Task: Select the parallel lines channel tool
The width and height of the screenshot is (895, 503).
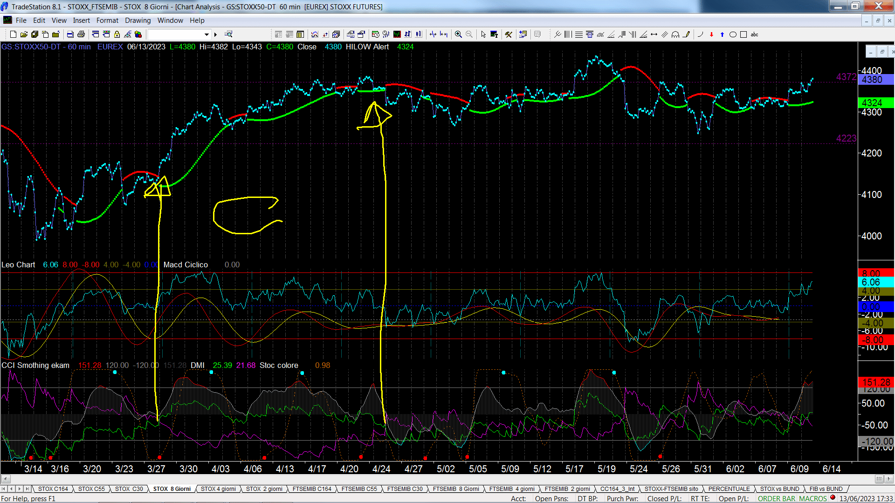Action: pos(665,34)
